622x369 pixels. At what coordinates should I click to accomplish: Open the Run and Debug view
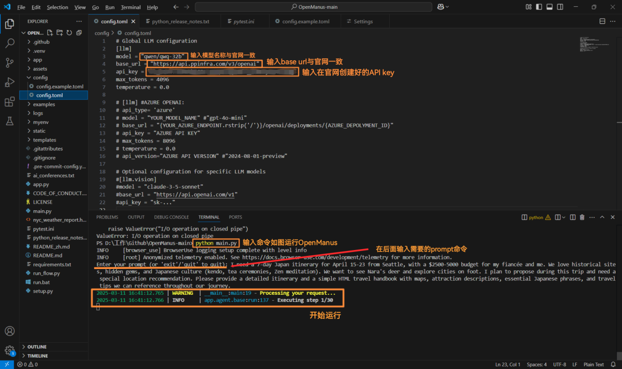point(9,82)
